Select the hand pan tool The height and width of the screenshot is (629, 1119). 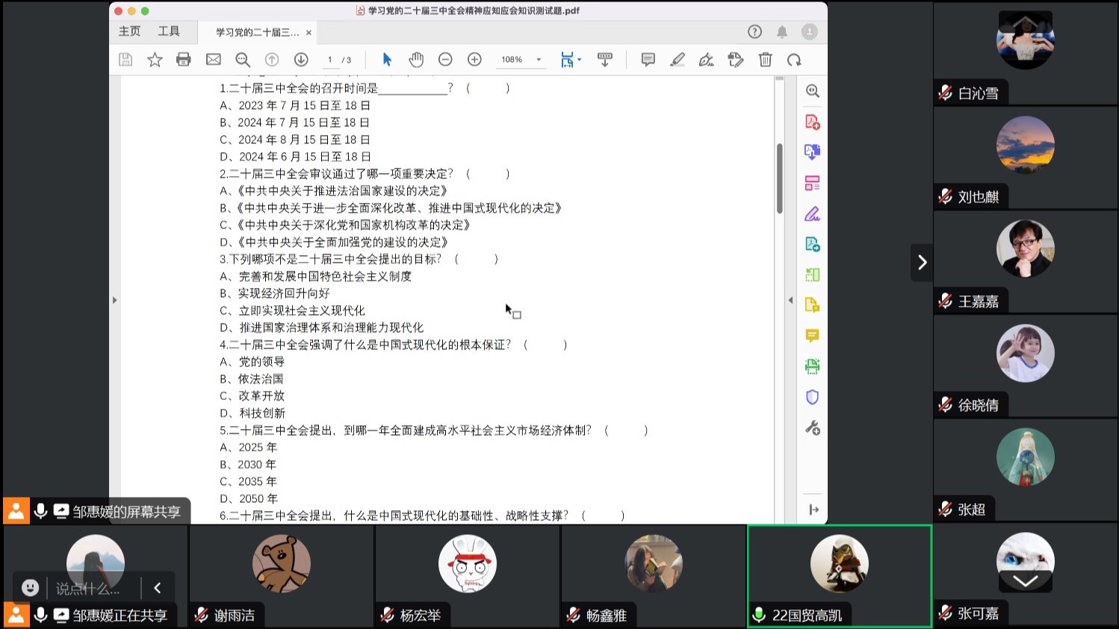tap(416, 60)
